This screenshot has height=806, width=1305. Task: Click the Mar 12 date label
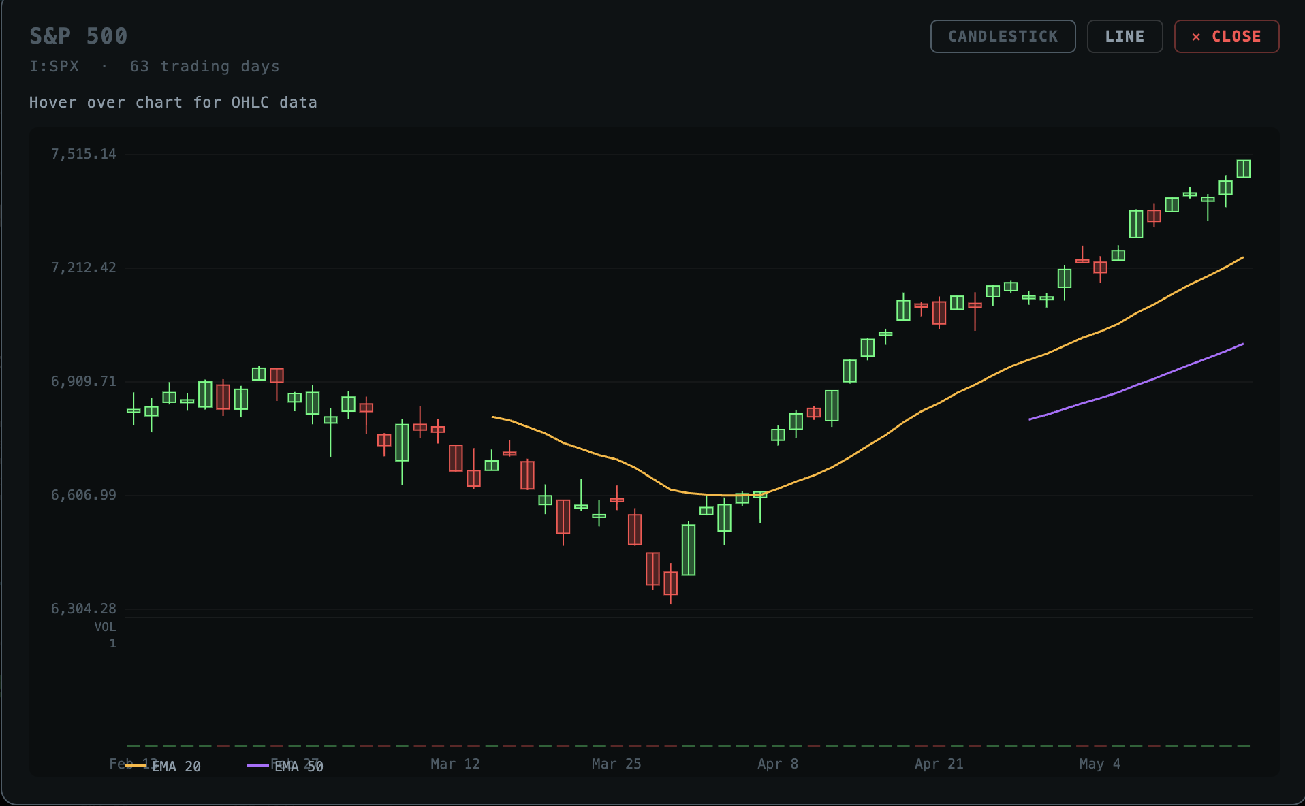[455, 764]
